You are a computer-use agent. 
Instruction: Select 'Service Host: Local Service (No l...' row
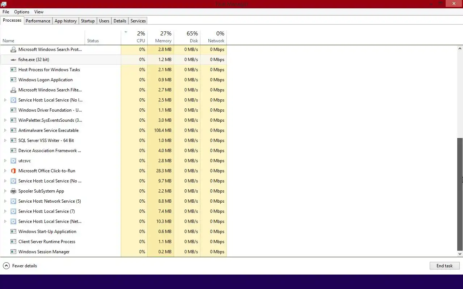coord(114,100)
